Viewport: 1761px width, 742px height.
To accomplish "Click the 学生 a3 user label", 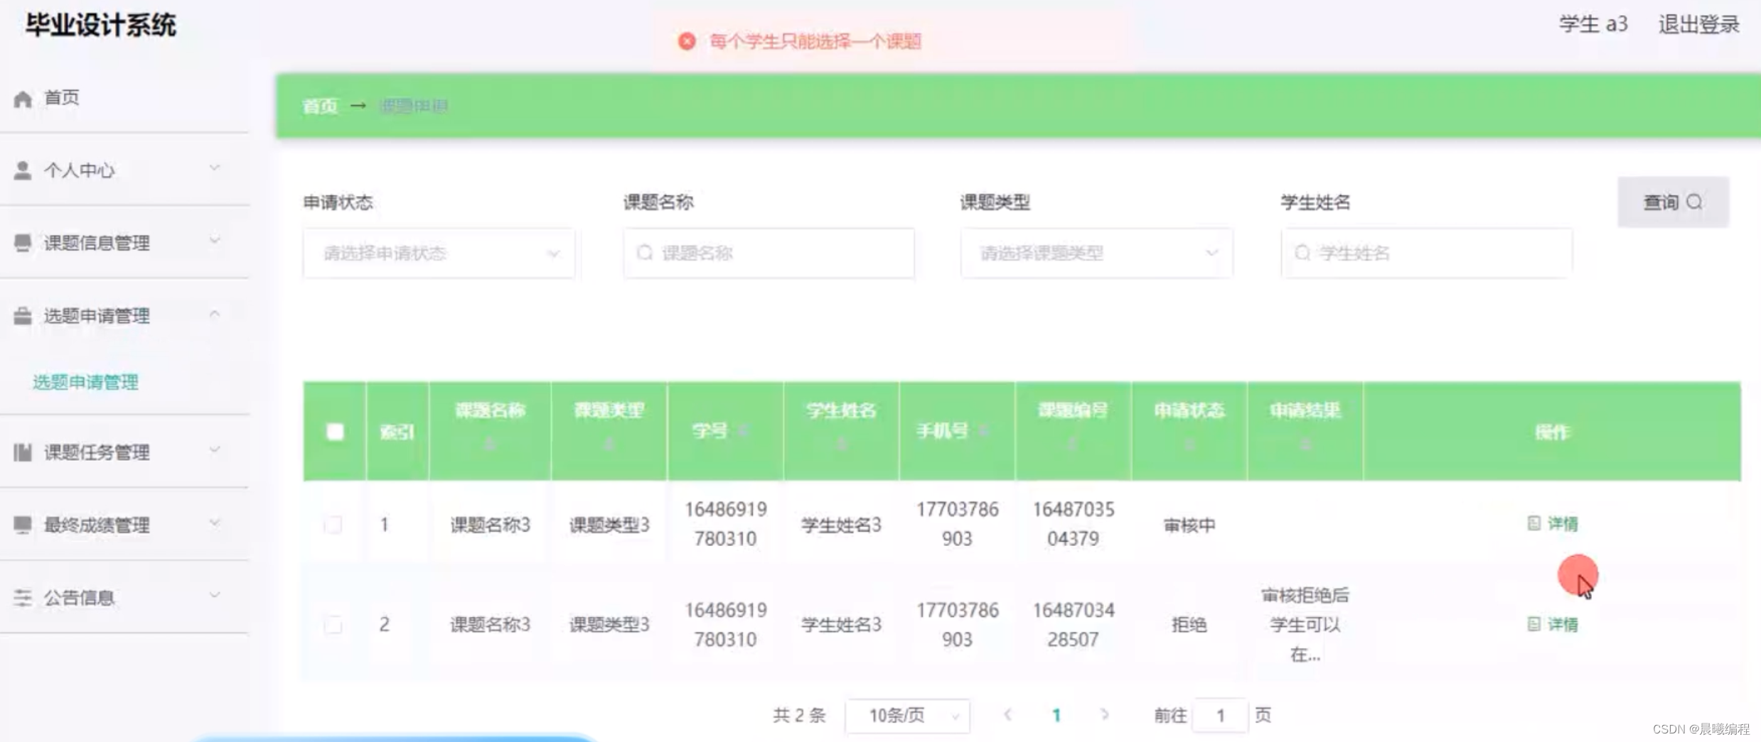I will (x=1593, y=24).
